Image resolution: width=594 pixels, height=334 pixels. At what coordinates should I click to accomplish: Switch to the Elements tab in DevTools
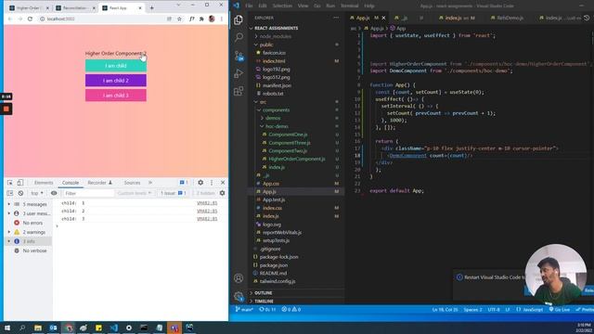click(x=44, y=183)
